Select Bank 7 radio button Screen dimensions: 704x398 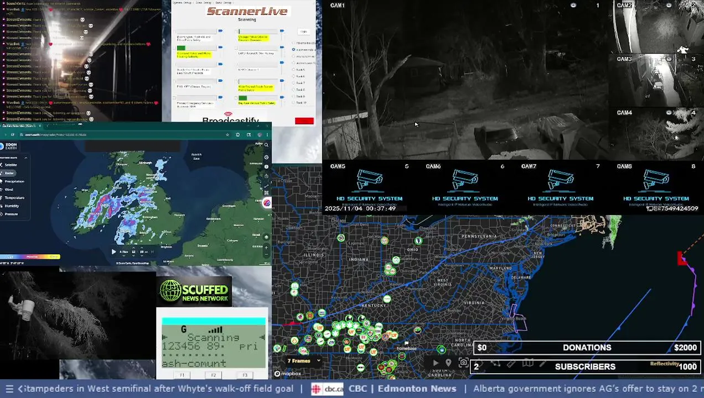[293, 83]
